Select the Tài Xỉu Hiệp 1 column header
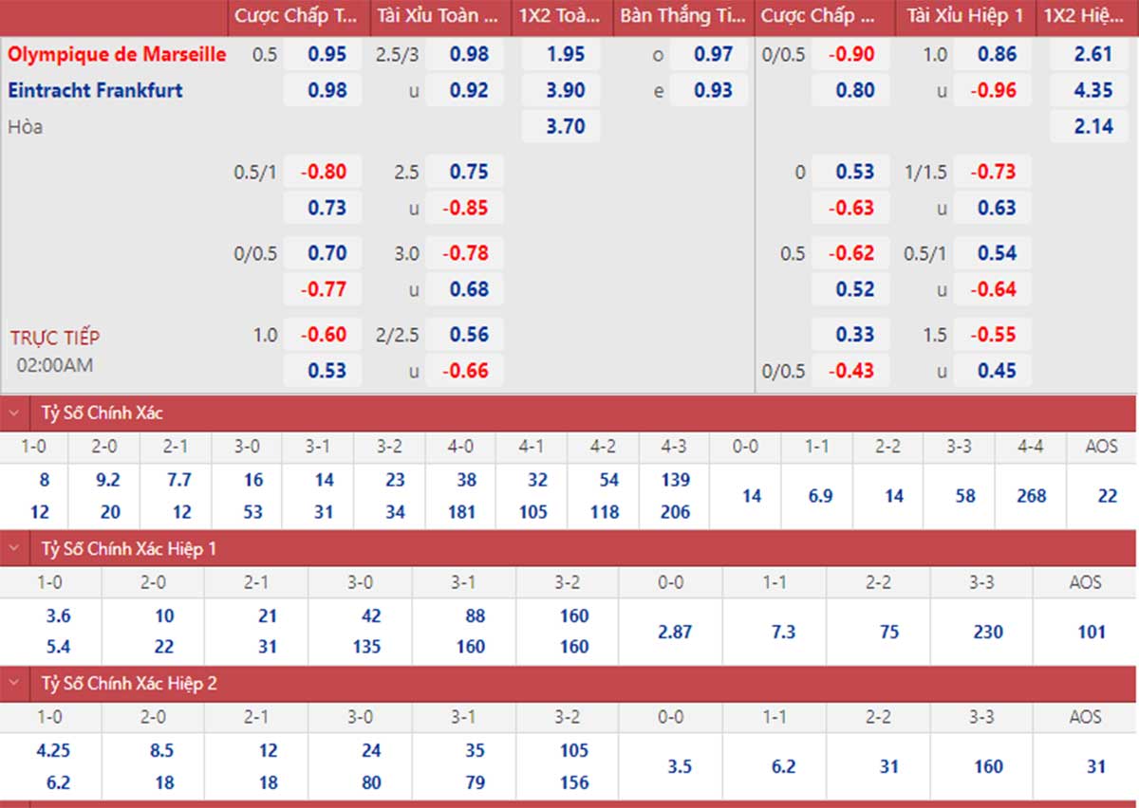1139x808 pixels. pyautogui.click(x=964, y=16)
